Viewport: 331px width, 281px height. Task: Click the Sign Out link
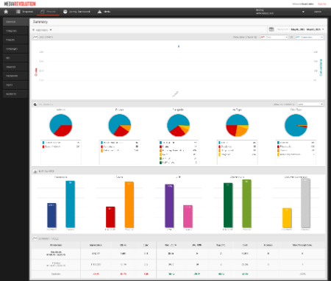coord(322,4)
